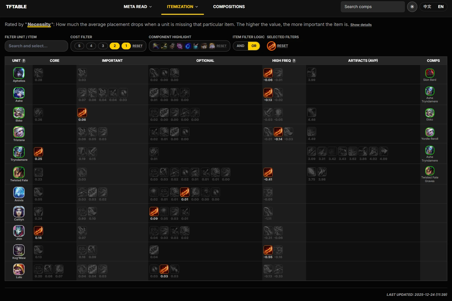452x301 pixels.
Task: Click Jhin's core flame item 0.18
Action: click(38, 231)
